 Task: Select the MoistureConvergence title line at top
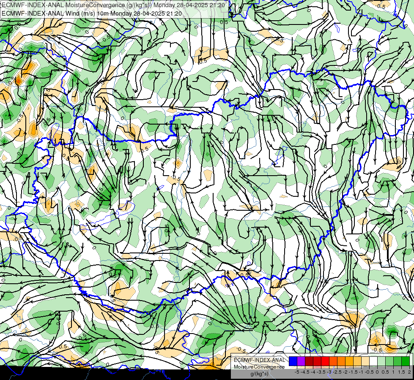click(x=113, y=5)
